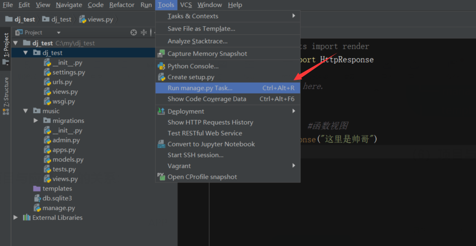
Task: Click the collapse all icon
Action: tap(144, 32)
